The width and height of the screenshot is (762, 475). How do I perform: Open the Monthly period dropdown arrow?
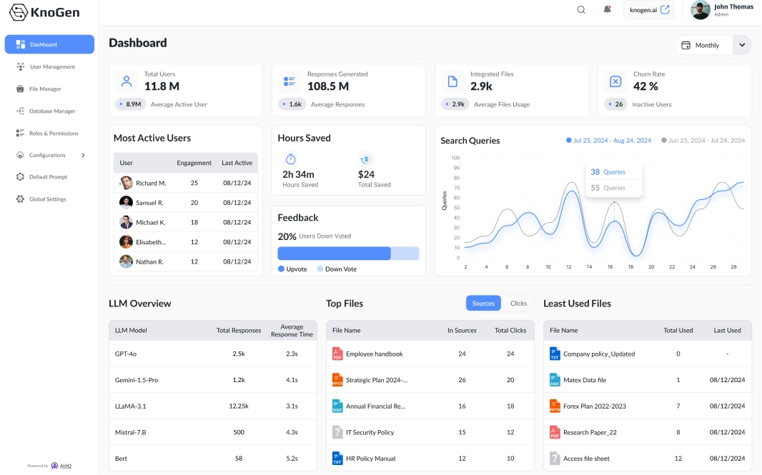click(x=742, y=45)
